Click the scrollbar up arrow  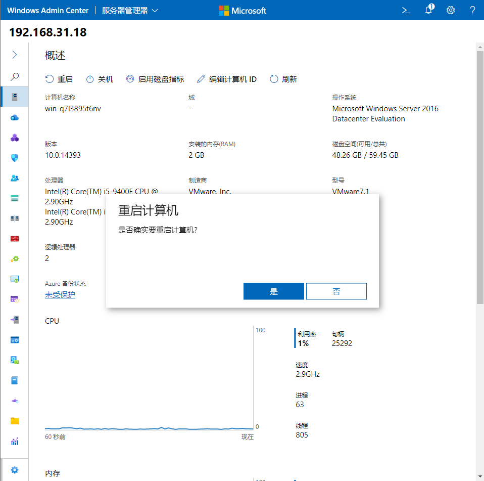coord(479,47)
